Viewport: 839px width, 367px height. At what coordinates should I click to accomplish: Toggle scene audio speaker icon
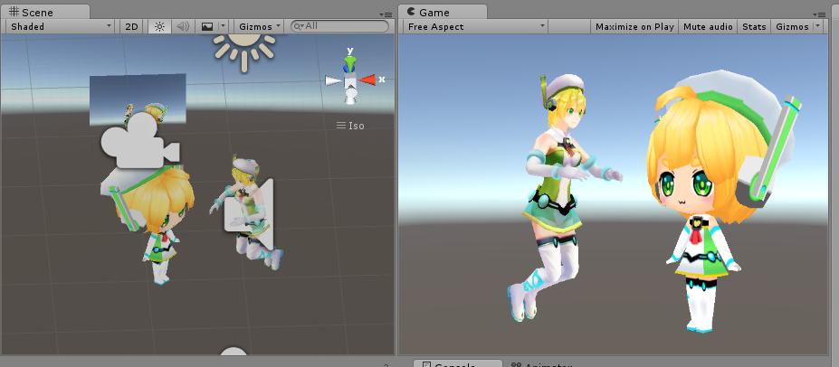[x=183, y=26]
